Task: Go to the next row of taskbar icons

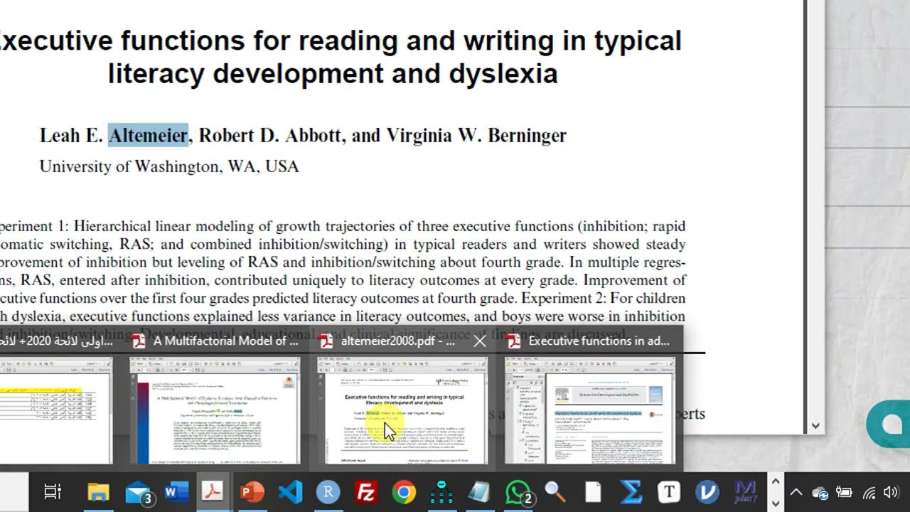Action: click(x=776, y=503)
